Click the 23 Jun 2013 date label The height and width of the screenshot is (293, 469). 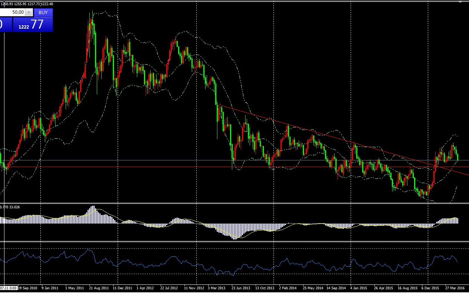point(241,288)
